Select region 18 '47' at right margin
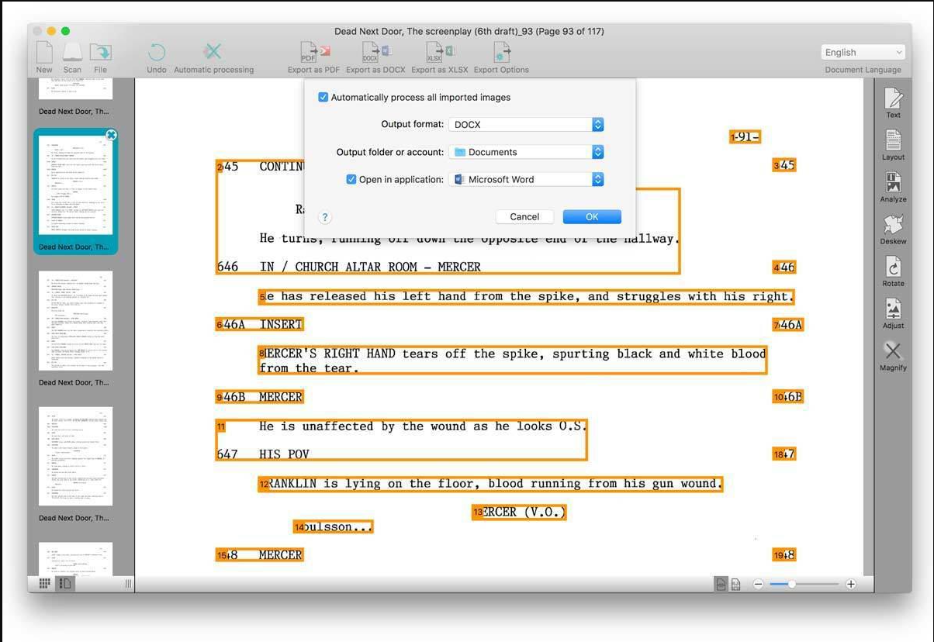Screen dimensions: 934x642 784,454
